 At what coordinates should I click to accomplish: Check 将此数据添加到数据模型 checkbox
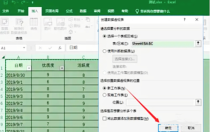pos(104,118)
